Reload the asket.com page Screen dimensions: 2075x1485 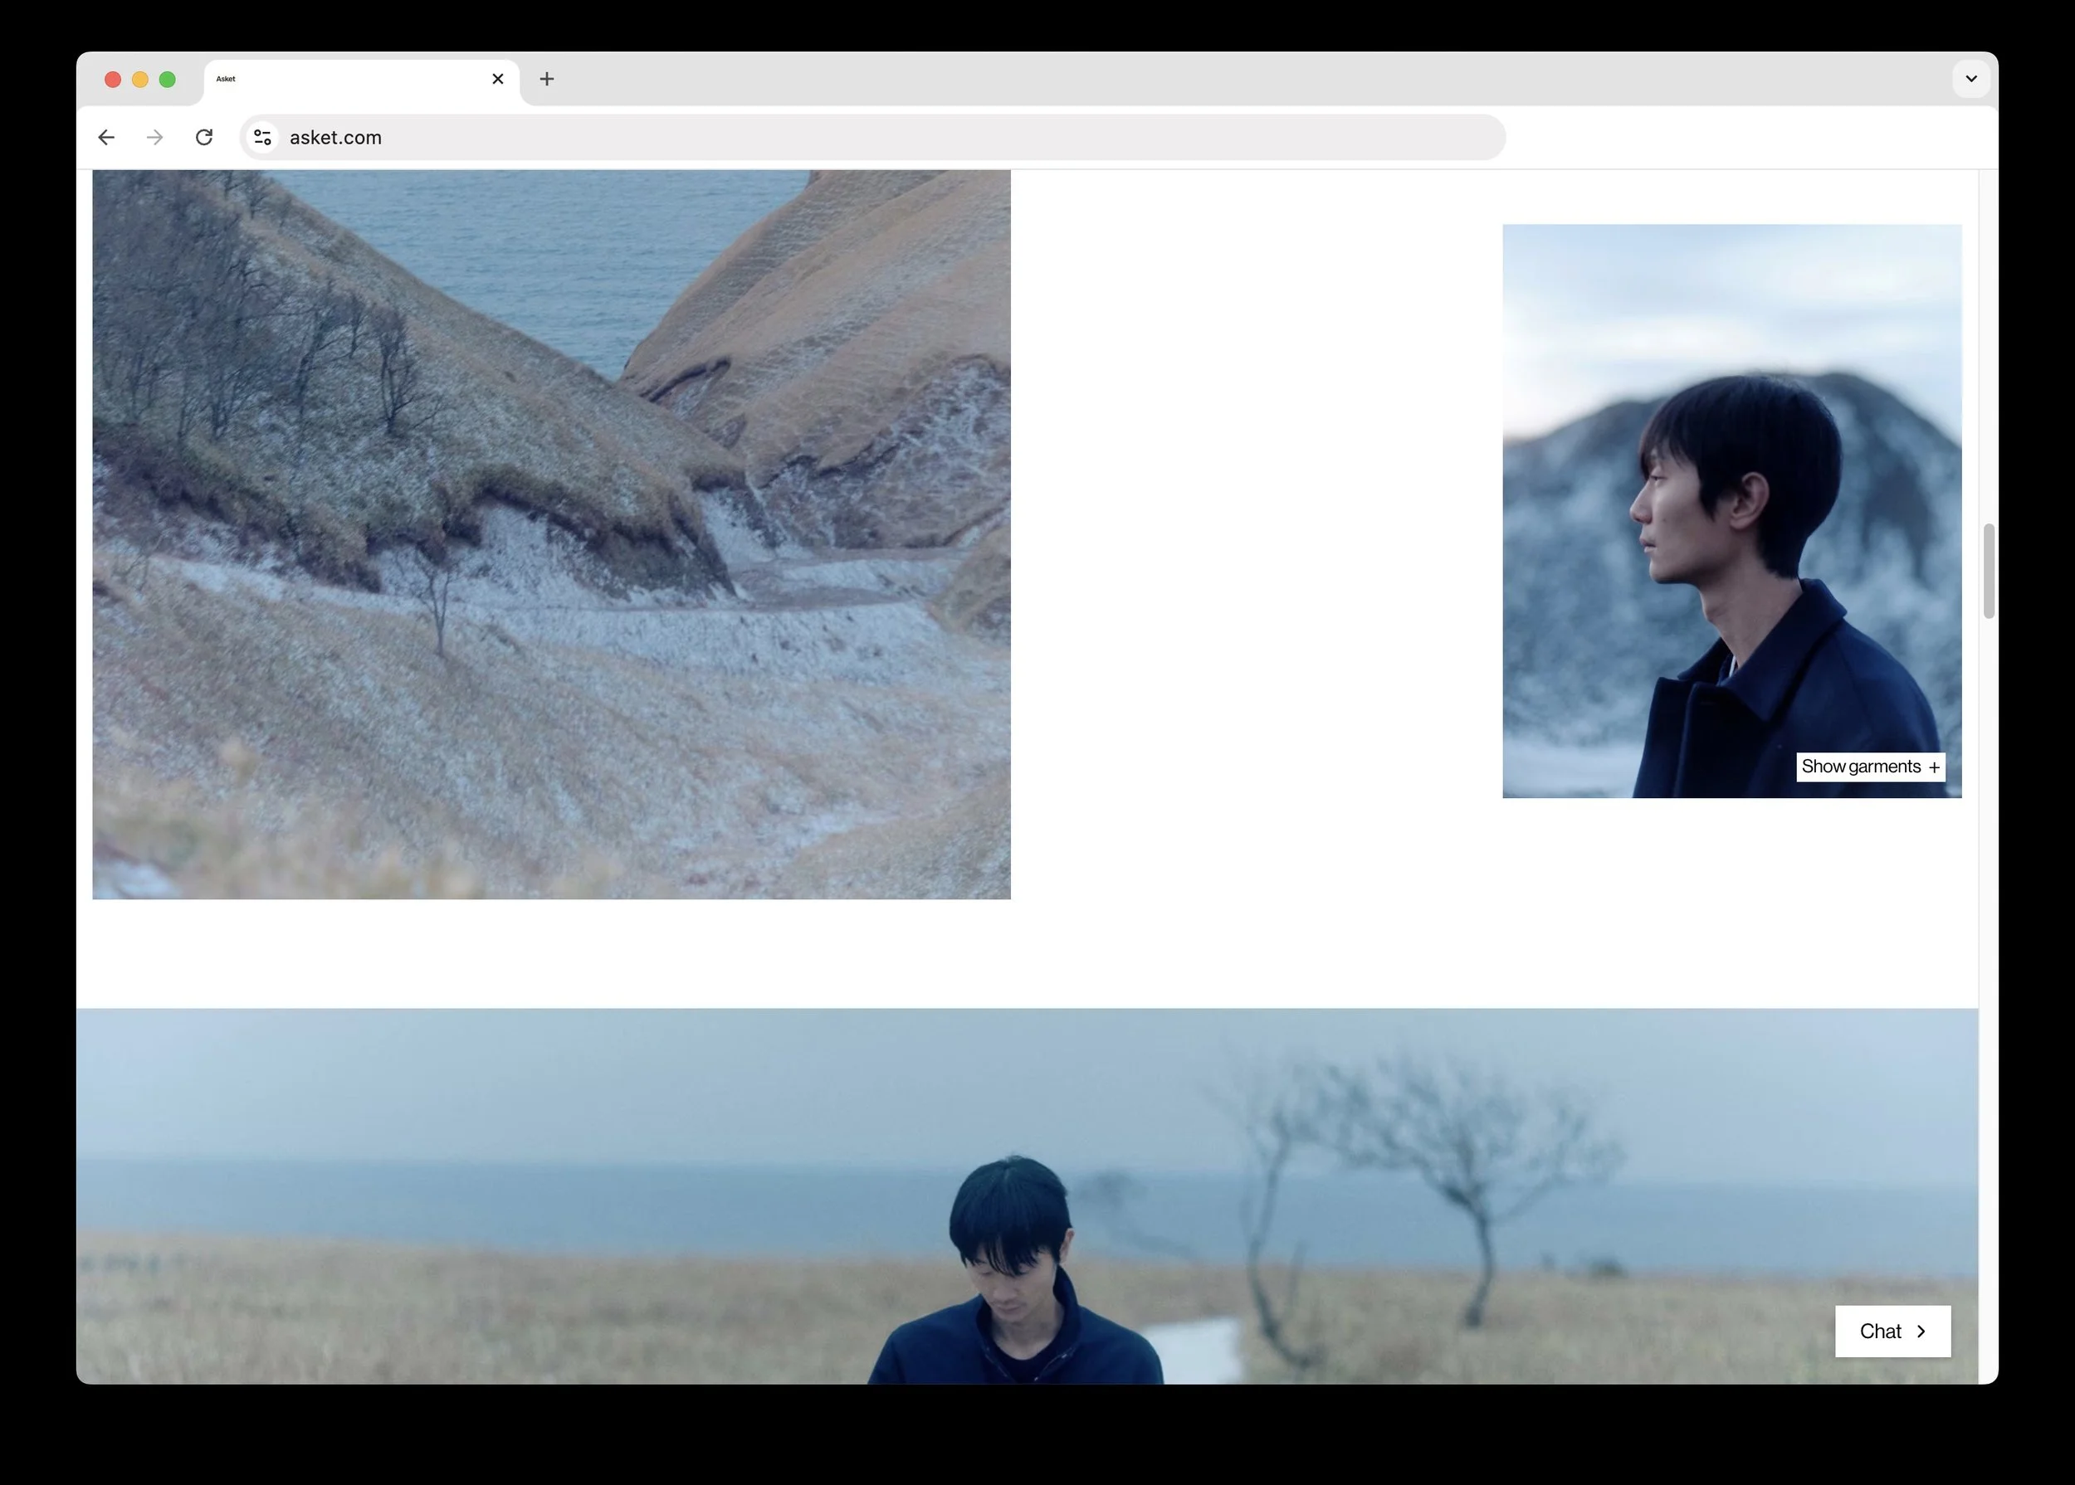(x=204, y=137)
